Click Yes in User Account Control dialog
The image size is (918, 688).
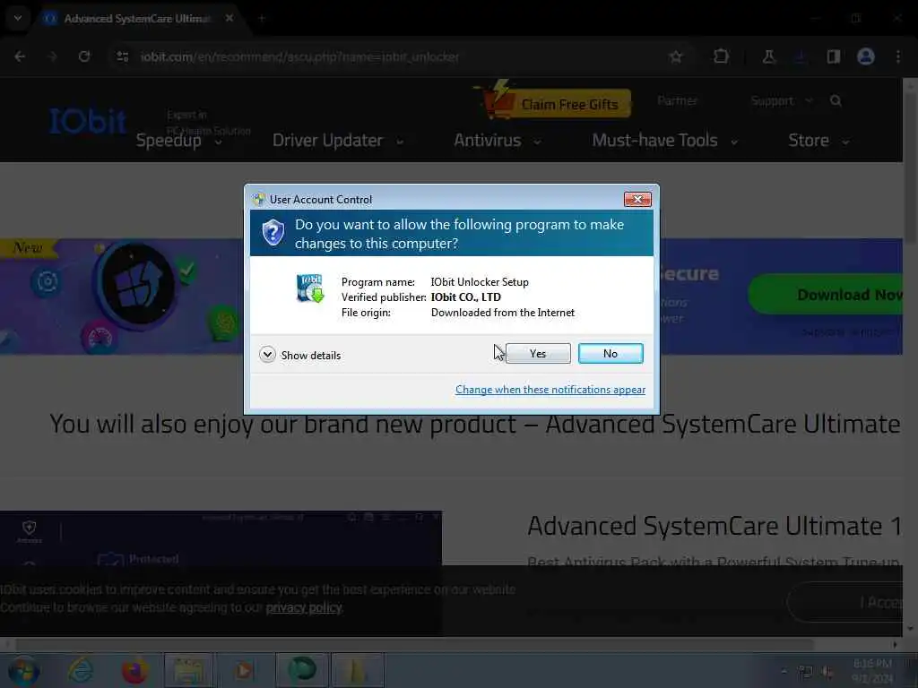point(538,353)
